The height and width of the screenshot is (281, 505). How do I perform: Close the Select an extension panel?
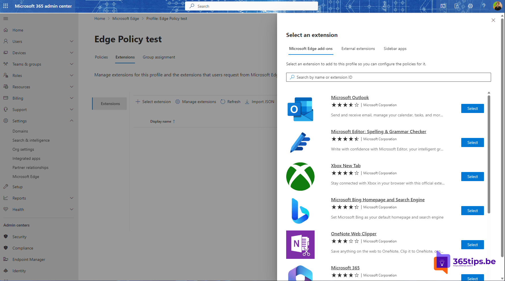click(x=493, y=20)
